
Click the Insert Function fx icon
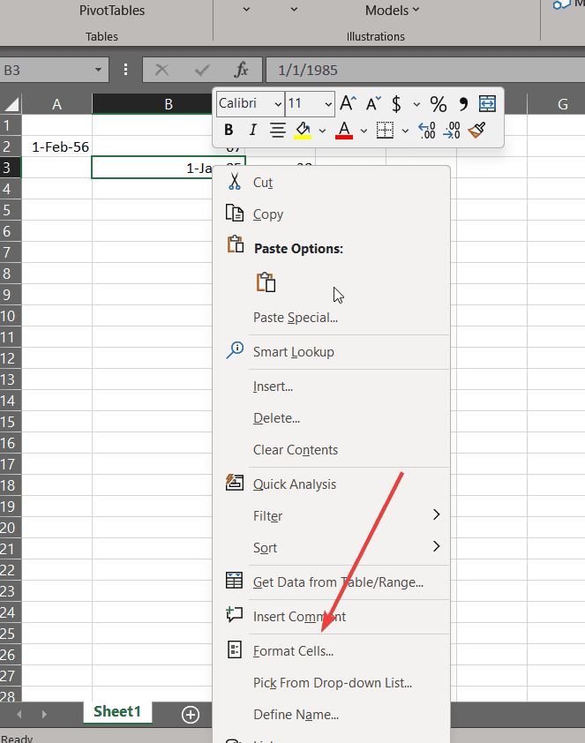click(x=241, y=70)
